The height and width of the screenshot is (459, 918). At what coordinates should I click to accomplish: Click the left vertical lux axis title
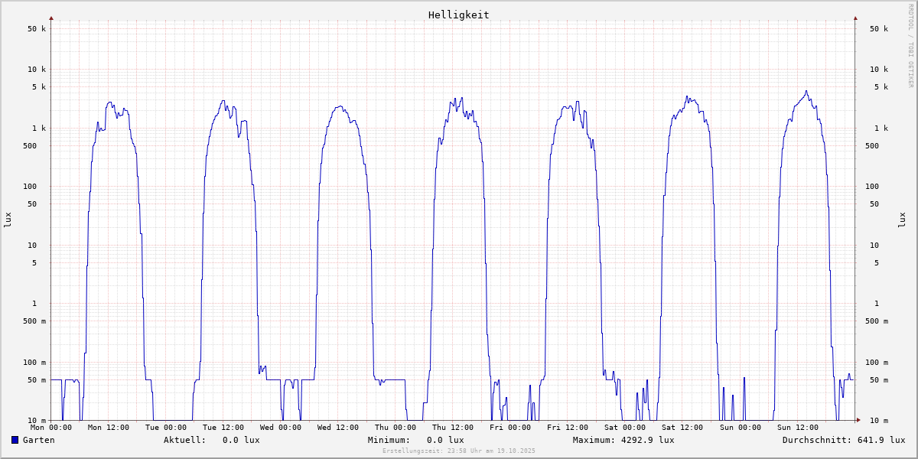[x=8, y=220]
